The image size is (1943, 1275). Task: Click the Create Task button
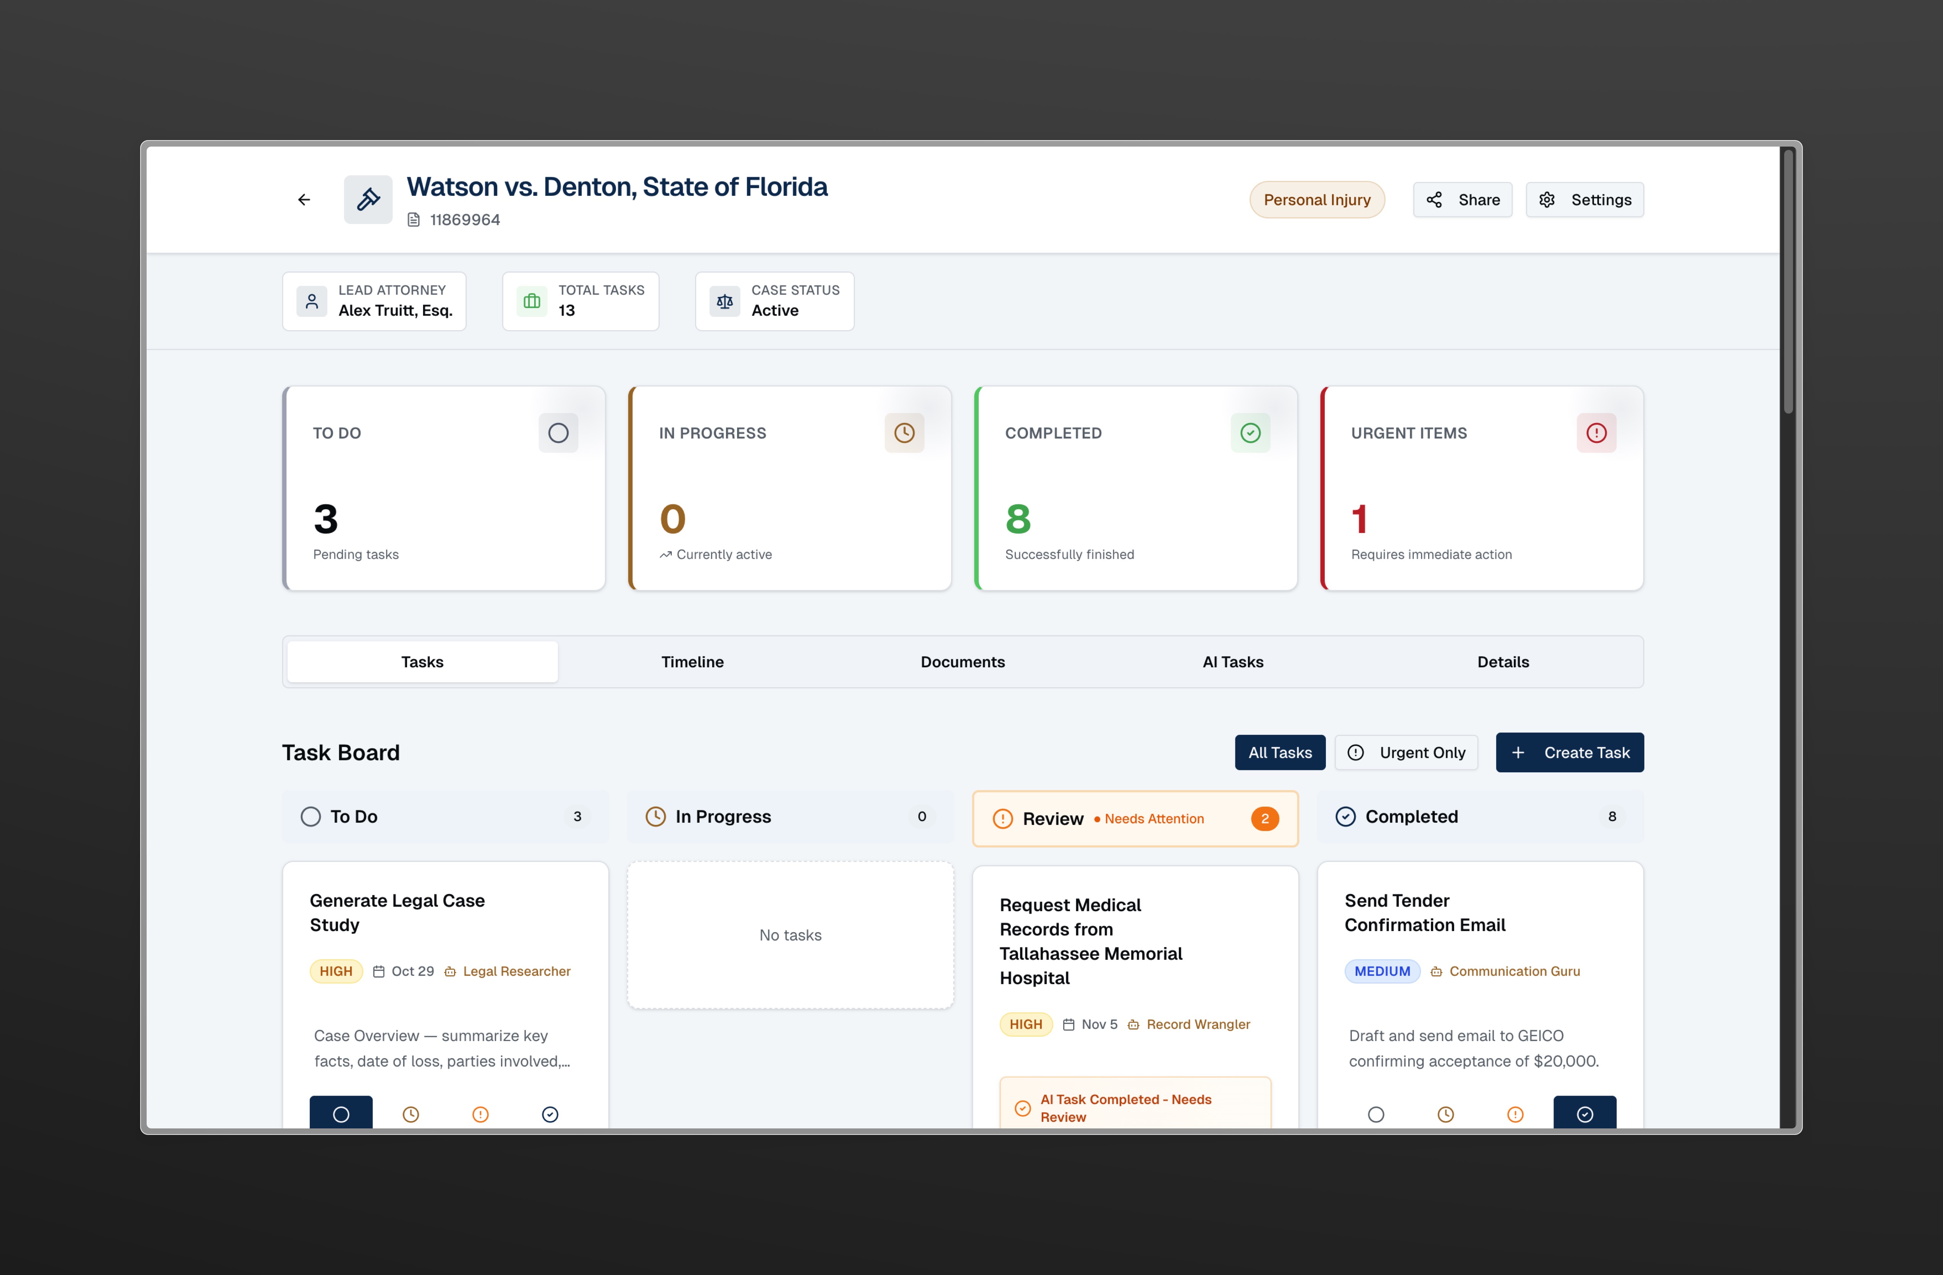coord(1569,752)
